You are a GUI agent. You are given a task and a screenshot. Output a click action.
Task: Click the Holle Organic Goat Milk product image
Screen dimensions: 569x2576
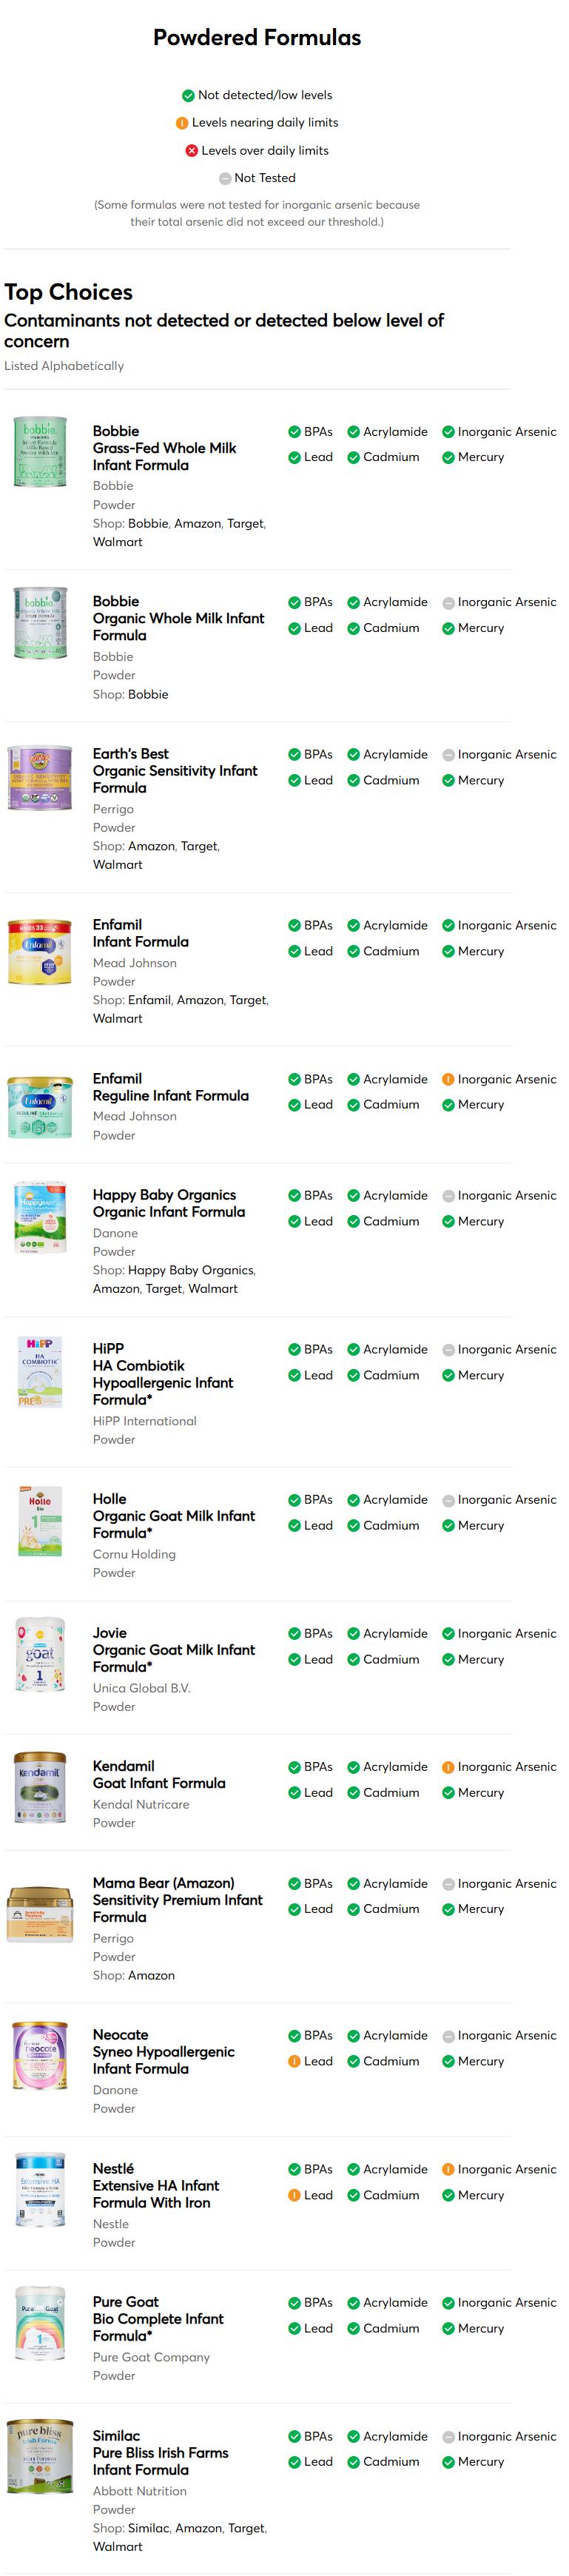(x=40, y=1522)
